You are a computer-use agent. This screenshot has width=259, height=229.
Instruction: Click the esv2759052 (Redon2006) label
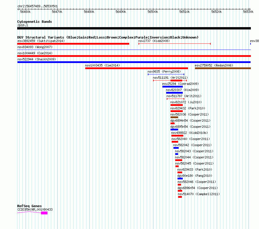pos(214,65)
